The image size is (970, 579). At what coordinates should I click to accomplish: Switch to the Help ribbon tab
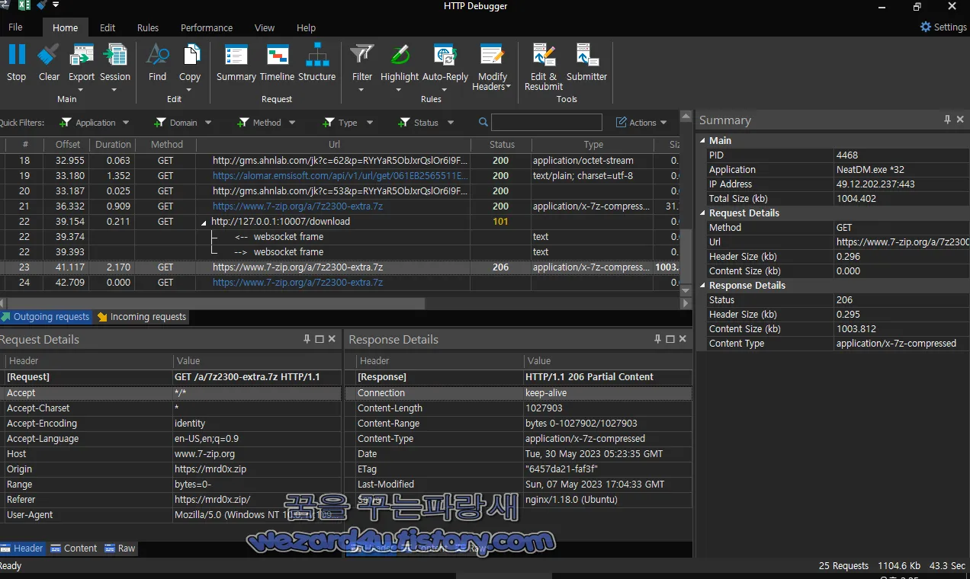306,27
